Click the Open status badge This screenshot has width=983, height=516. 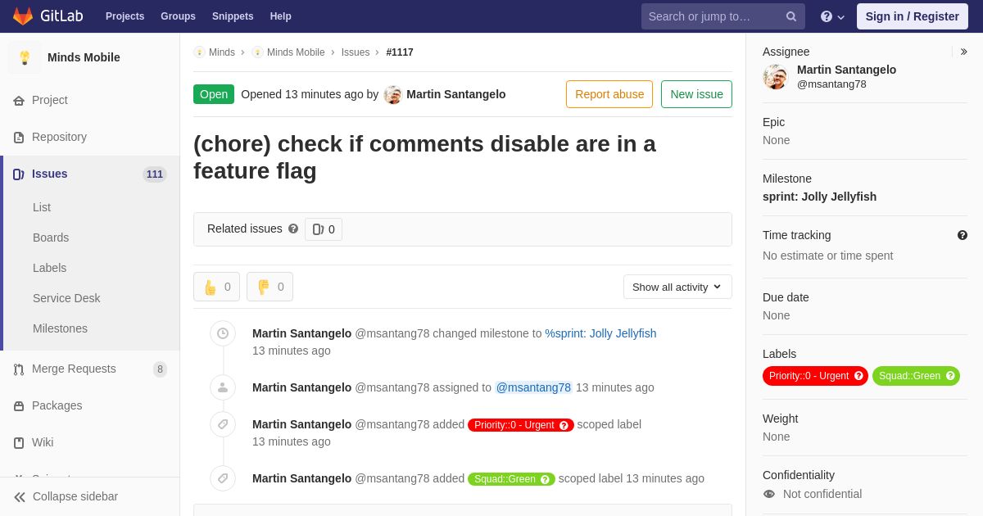[x=214, y=94]
